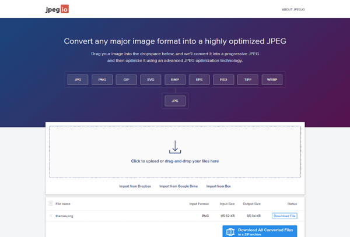350x237 pixels.
Task: Click the ZIP archive icon on the download button
Action: coord(230,232)
